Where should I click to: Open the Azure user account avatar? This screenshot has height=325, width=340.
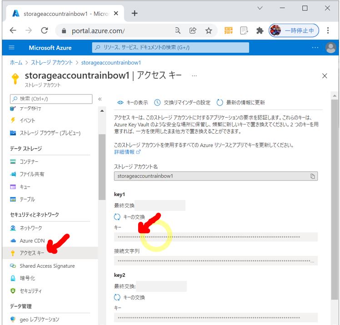[330, 47]
